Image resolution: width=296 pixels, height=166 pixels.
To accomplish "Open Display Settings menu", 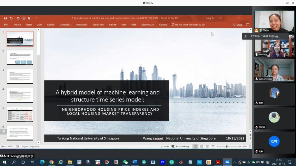I will coord(180,146).
